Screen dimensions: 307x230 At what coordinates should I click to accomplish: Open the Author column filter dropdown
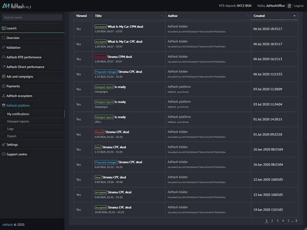(x=248, y=16)
